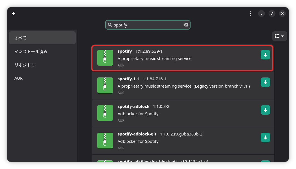Maximize the package manager window
296x169 pixels.
[272, 14]
